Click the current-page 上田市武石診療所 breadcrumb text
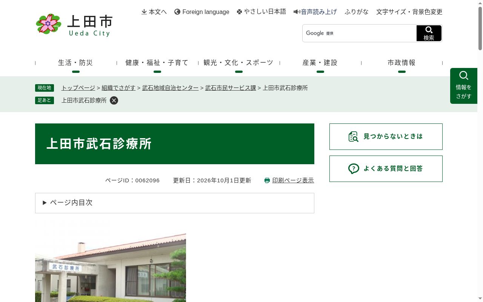 tap(285, 88)
